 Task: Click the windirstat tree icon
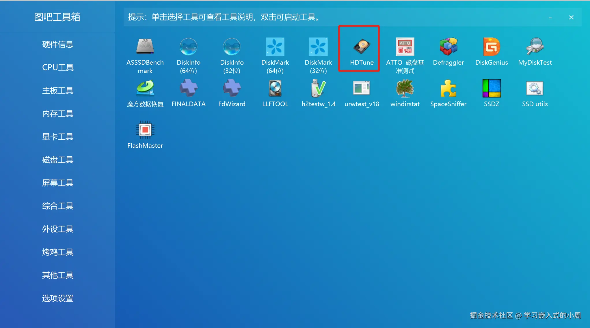[x=405, y=89]
